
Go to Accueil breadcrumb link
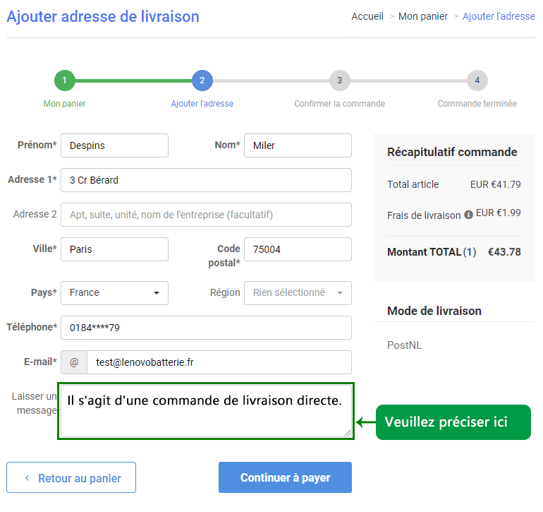pyautogui.click(x=367, y=16)
